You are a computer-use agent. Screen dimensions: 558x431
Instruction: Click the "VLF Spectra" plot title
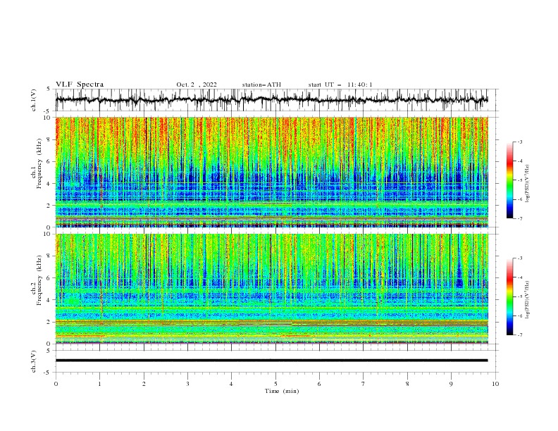[80, 85]
